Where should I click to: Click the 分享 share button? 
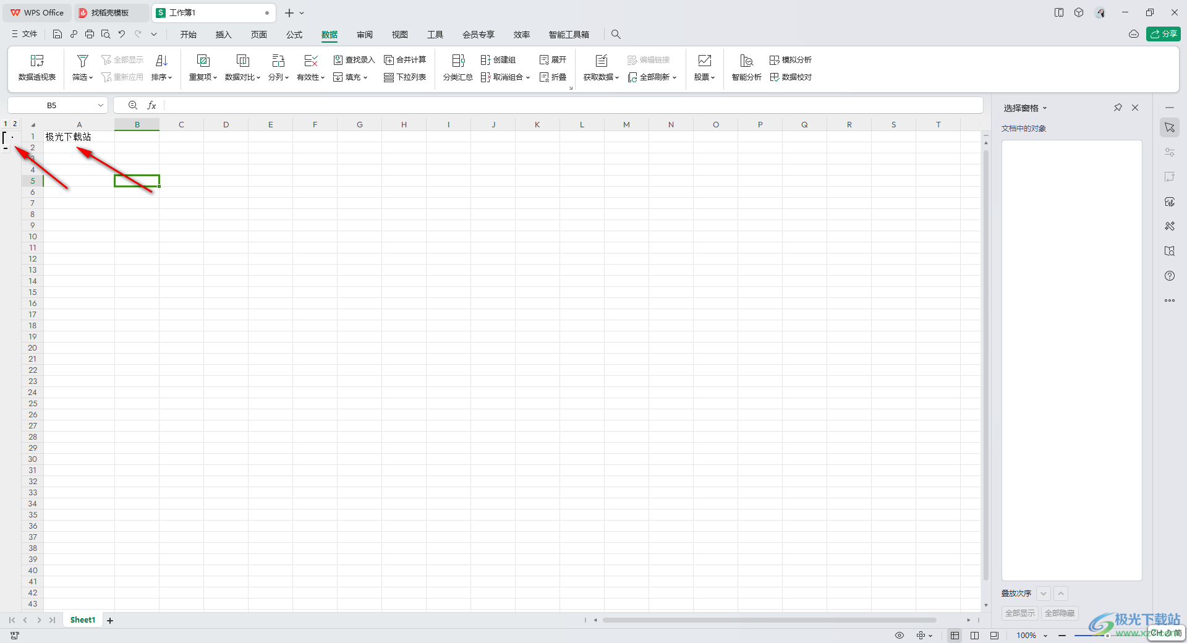point(1164,34)
